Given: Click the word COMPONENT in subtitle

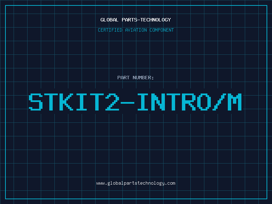Looking at the screenshot, I should (x=162, y=30).
